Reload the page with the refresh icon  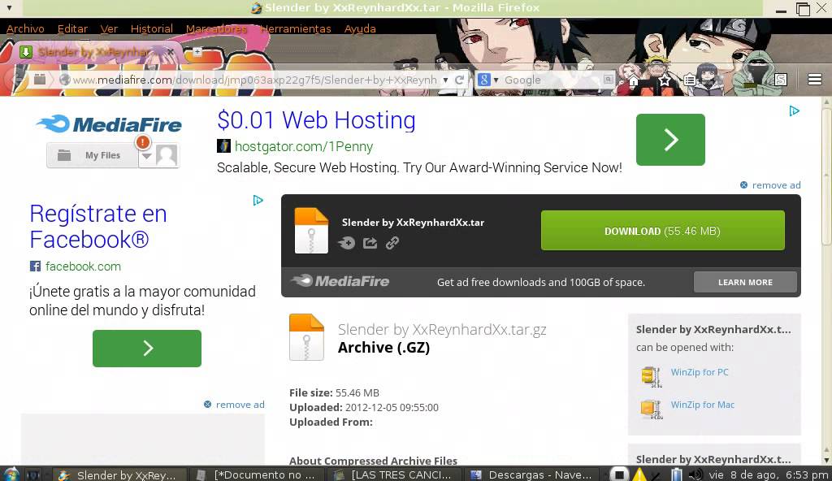coord(460,80)
